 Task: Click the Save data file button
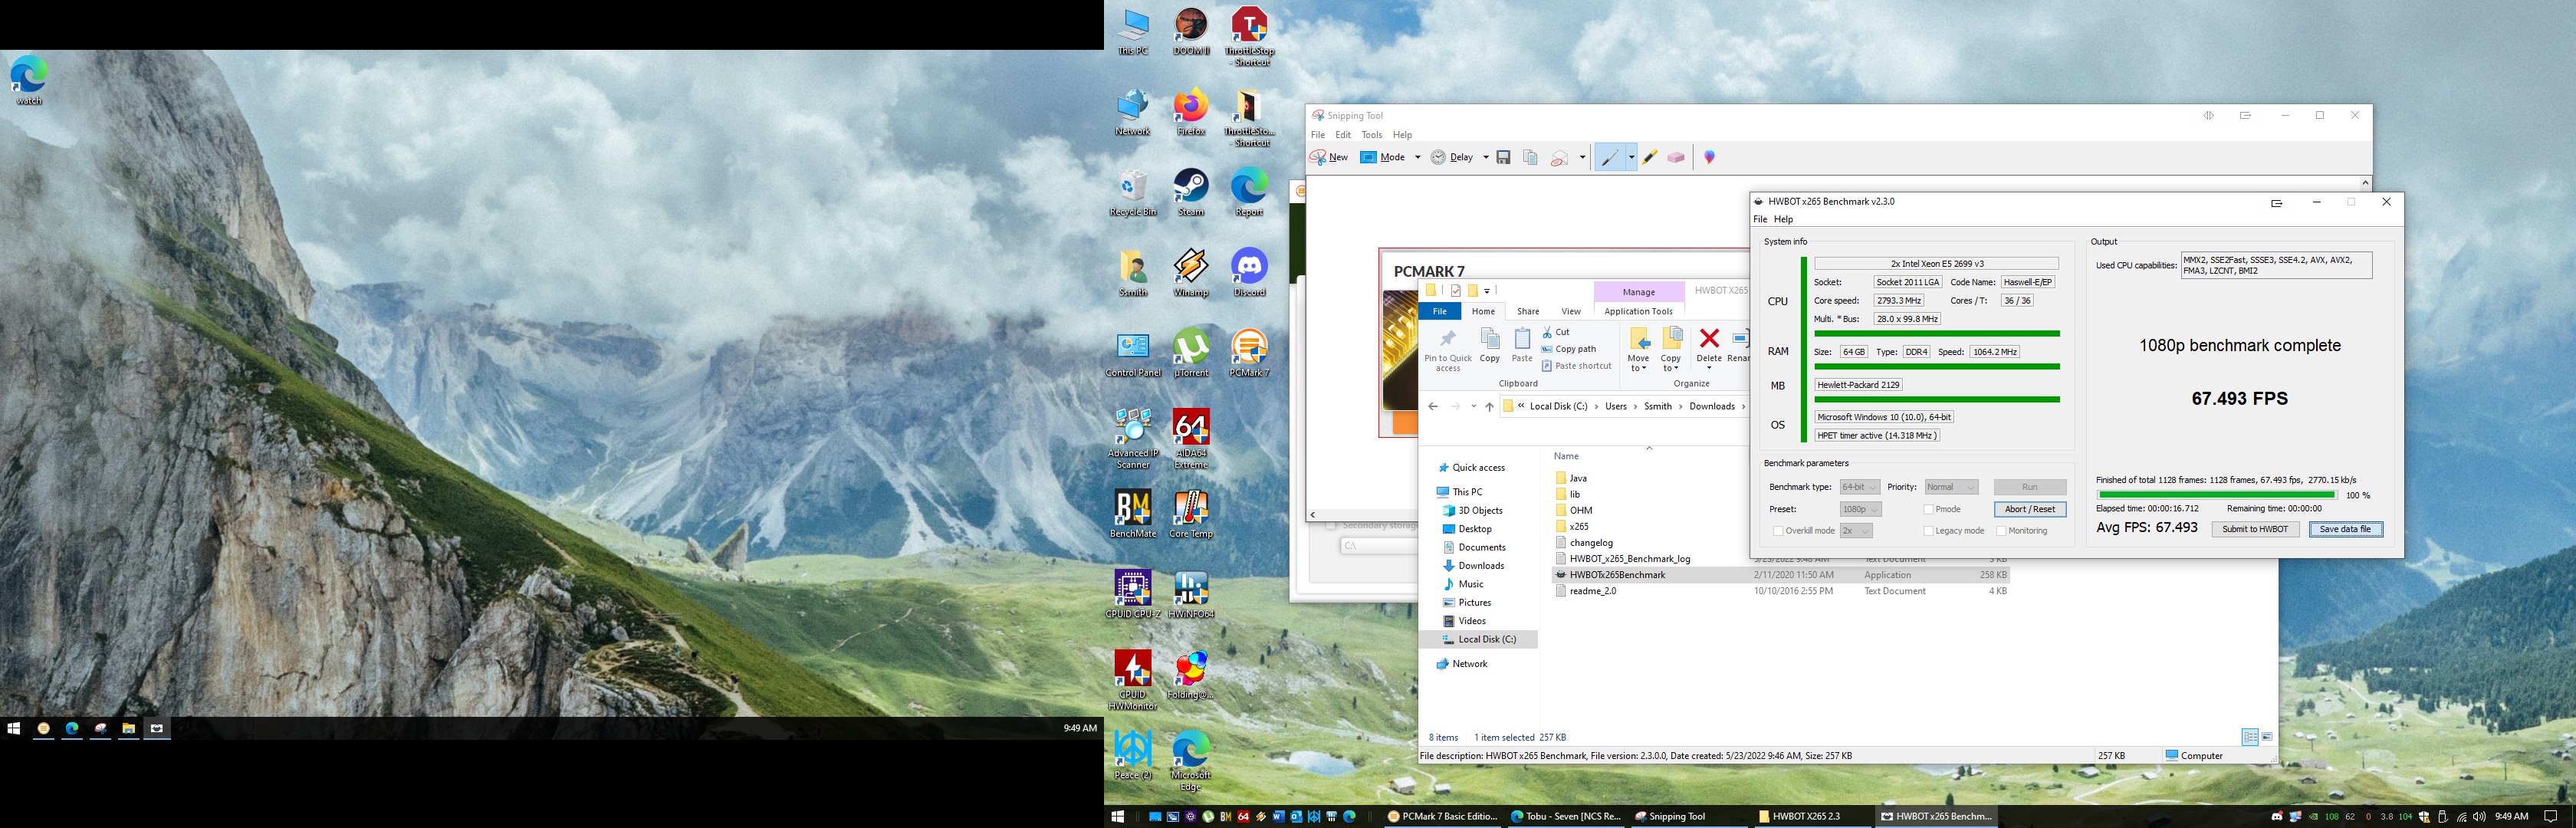point(2345,530)
